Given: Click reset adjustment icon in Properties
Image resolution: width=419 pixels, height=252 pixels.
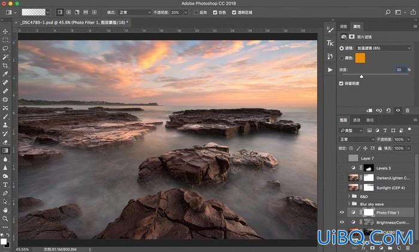Looking at the screenshot, I should (388, 110).
